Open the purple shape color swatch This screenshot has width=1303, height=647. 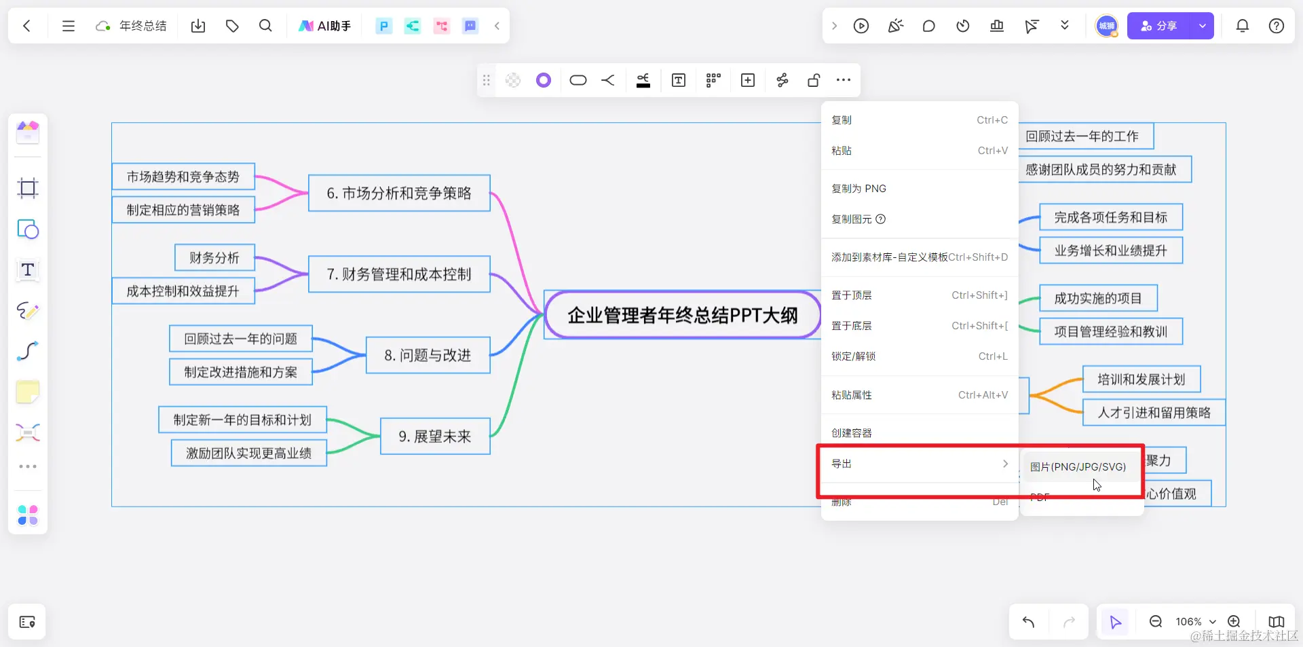point(543,80)
